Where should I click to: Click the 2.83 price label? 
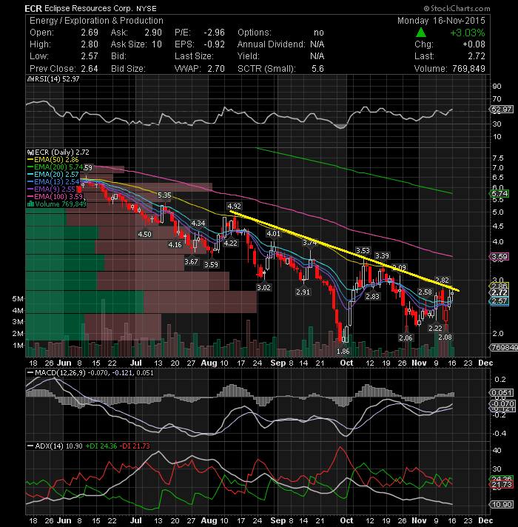372,296
